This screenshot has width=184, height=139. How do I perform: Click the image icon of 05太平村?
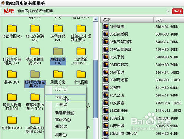pyautogui.click(x=106, y=57)
